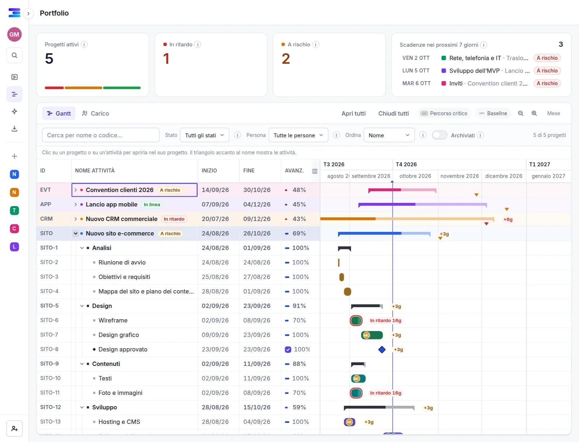The image size is (579, 442).
Task: Open the blue N project shortcut
Action: pyautogui.click(x=14, y=174)
